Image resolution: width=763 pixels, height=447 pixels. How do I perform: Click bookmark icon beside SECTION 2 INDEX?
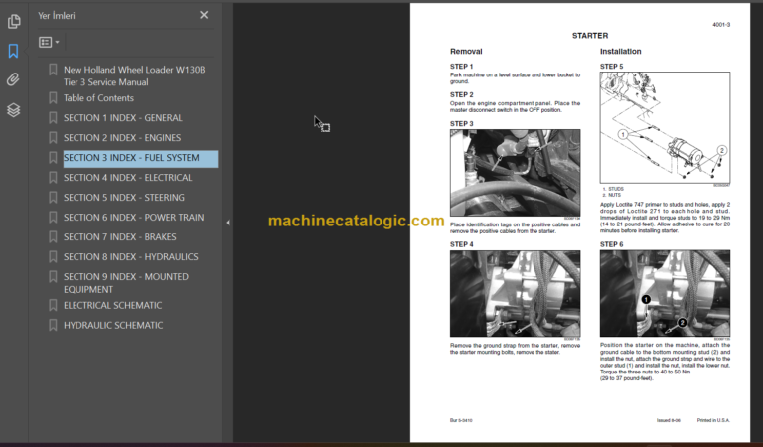(x=53, y=138)
